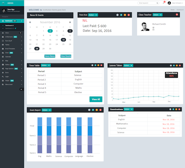This screenshot has height=168, width=185.
Task: Open the notification bell
Action: pyautogui.click(x=164, y=3)
